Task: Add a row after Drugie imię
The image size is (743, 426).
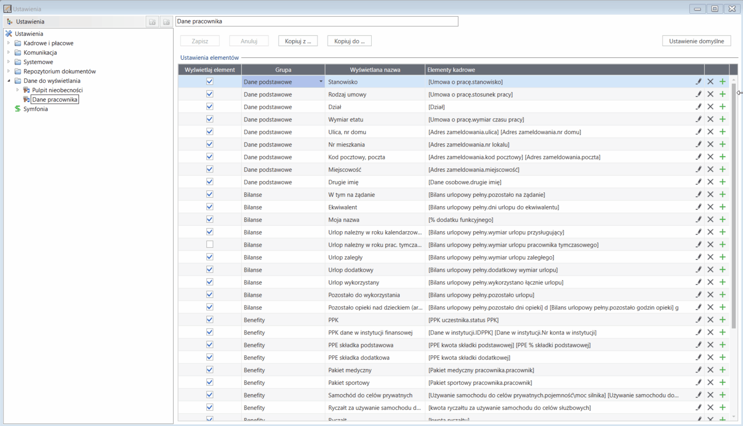Action: click(x=722, y=182)
